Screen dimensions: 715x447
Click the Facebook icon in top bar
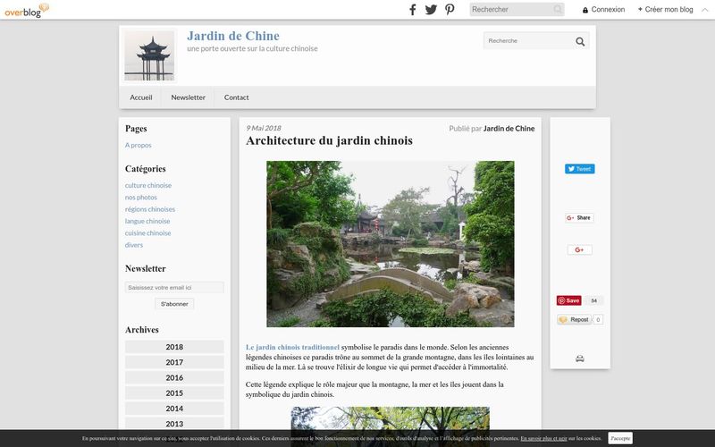(x=412, y=10)
